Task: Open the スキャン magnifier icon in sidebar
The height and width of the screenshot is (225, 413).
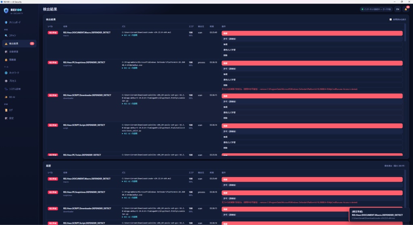Action: (6, 35)
